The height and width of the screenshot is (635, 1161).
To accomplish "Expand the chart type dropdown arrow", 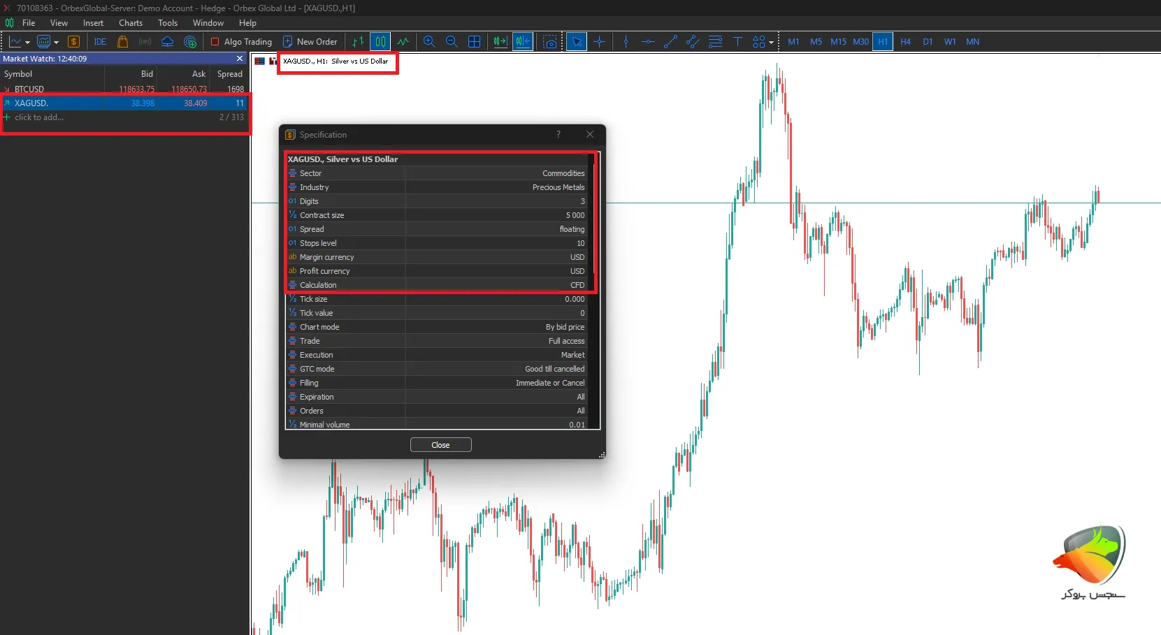I will (x=27, y=43).
